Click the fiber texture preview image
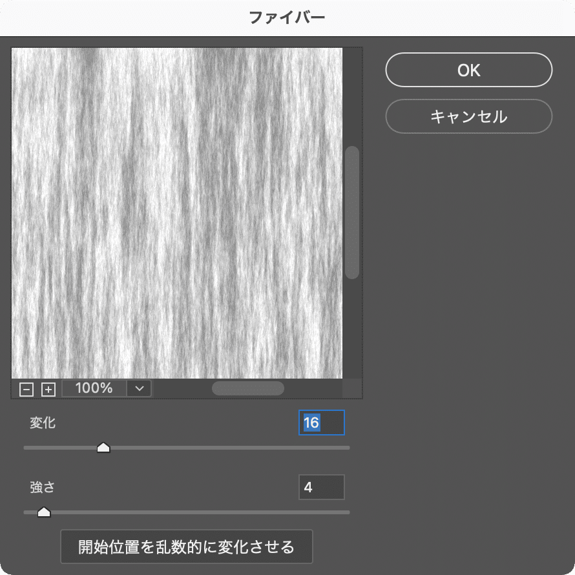 177,213
